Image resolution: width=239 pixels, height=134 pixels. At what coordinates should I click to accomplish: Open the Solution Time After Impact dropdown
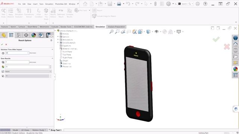click(x=28, y=53)
